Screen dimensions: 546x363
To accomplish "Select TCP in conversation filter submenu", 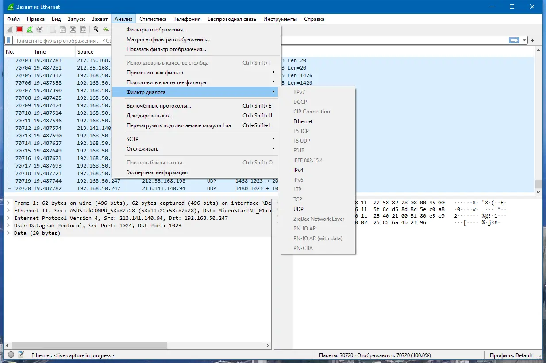I will coord(317,199).
